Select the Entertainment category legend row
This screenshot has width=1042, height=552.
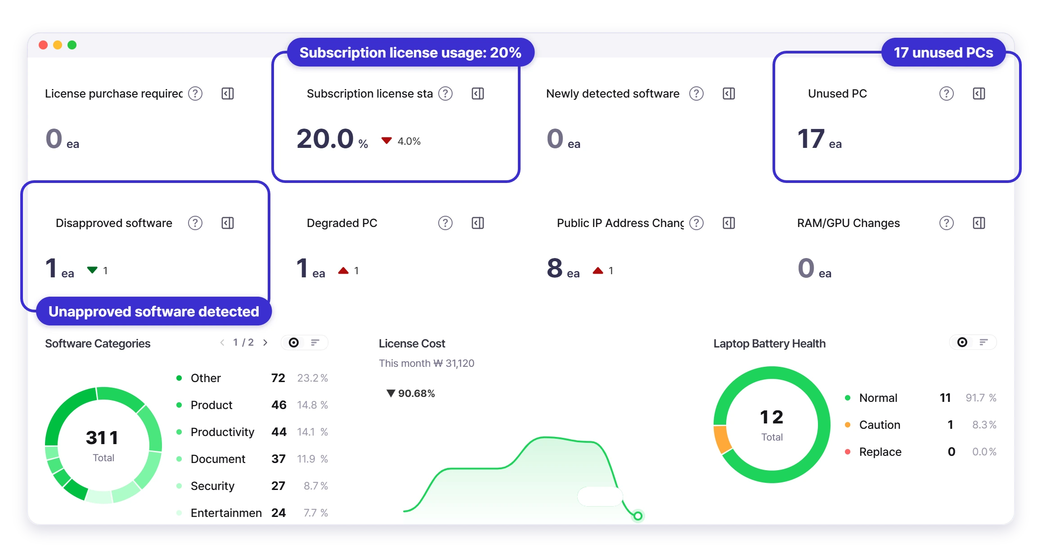[x=252, y=513]
